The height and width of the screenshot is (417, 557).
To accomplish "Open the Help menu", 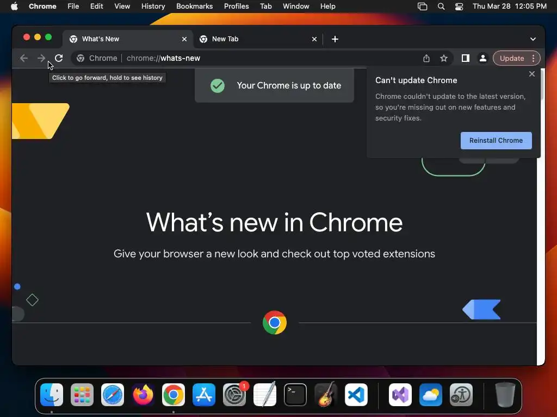I will click(x=327, y=7).
